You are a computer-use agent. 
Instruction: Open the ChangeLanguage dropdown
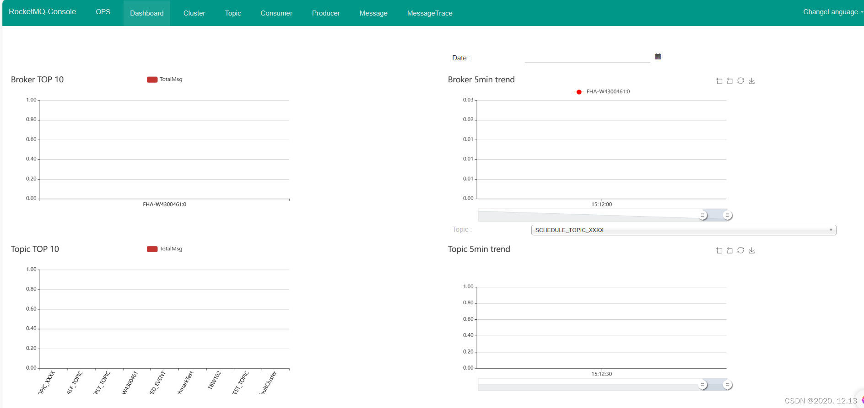pos(833,12)
